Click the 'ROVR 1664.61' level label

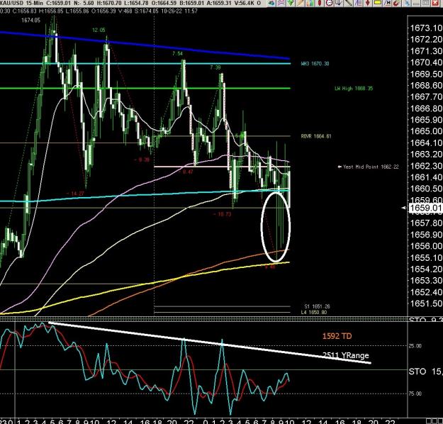[x=316, y=136]
